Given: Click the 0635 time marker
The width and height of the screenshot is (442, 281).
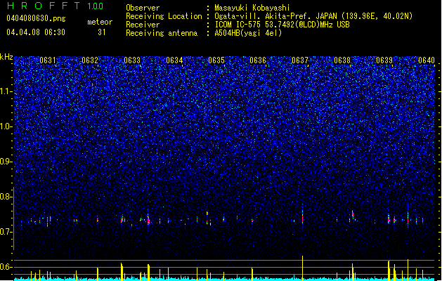Looking at the screenshot, I should tap(216, 60).
